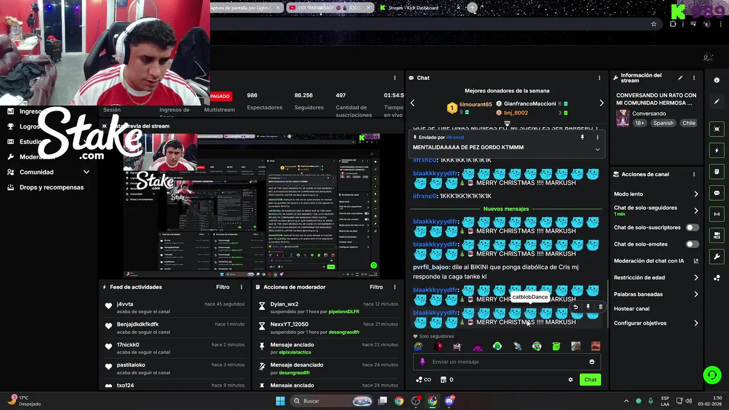The image size is (729, 410).
Task: Toggle Chat de solo-suscriptores switch
Action: click(692, 227)
